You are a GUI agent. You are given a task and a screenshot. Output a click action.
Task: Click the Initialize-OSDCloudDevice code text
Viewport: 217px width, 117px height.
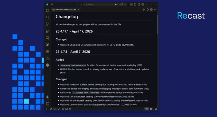[86, 93]
